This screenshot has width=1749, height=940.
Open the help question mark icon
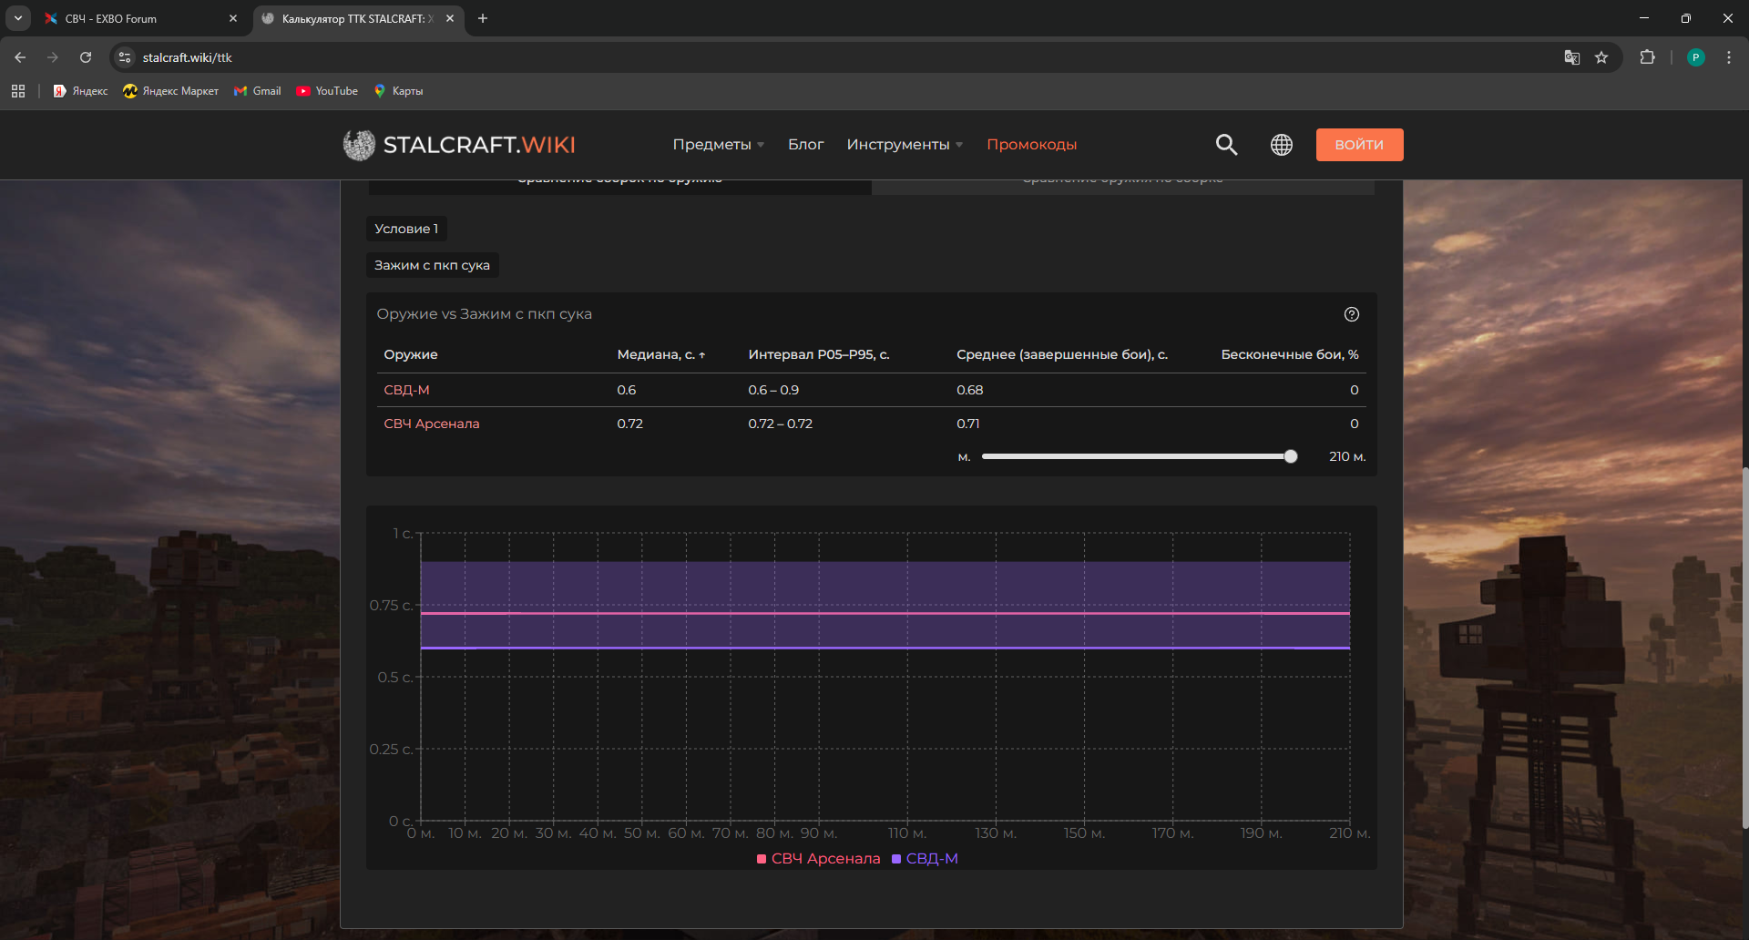[1352, 314]
